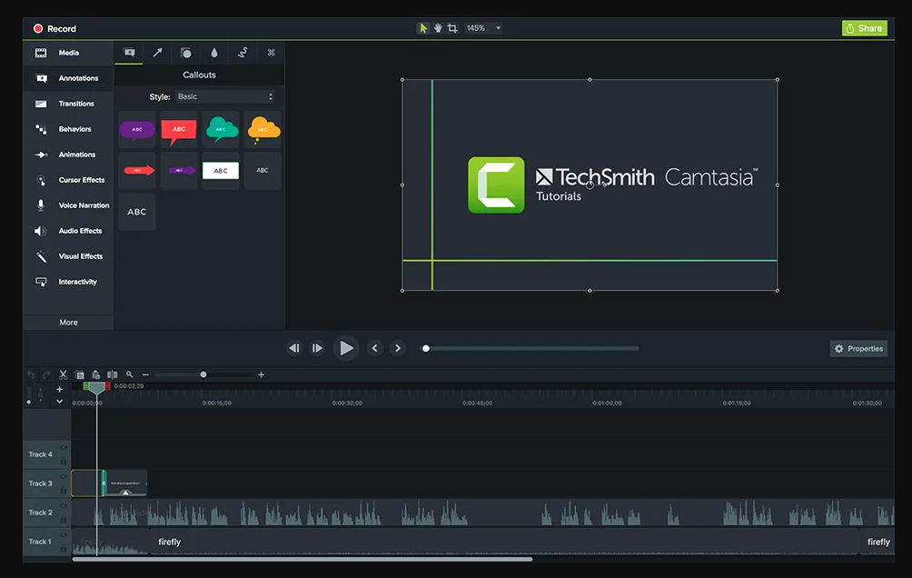912x578 pixels.
Task: Expand the track options chevron below plus
Action: pos(59,401)
